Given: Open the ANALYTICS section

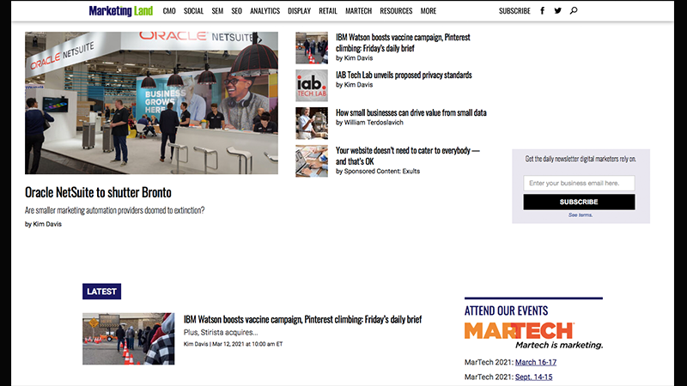Looking at the screenshot, I should 264,11.
